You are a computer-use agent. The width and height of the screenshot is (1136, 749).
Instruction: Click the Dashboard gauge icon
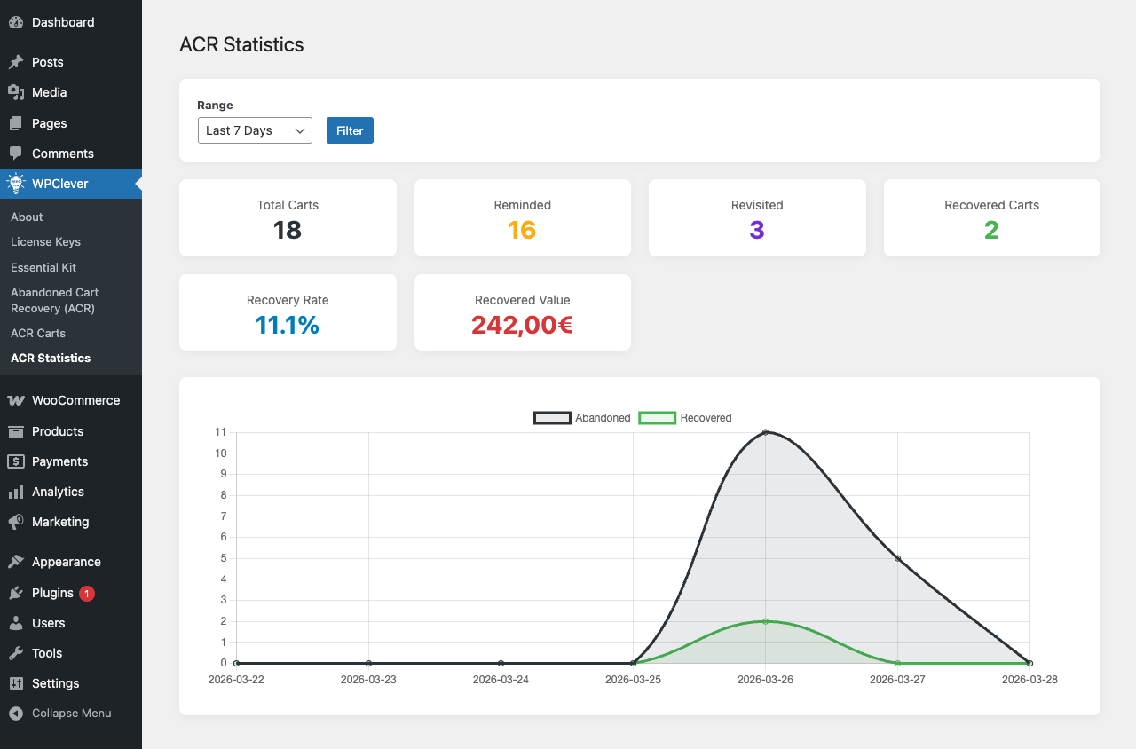pyautogui.click(x=16, y=22)
